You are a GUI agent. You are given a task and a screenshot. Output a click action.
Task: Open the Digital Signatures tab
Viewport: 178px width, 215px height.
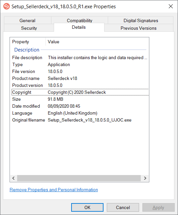click(141, 20)
